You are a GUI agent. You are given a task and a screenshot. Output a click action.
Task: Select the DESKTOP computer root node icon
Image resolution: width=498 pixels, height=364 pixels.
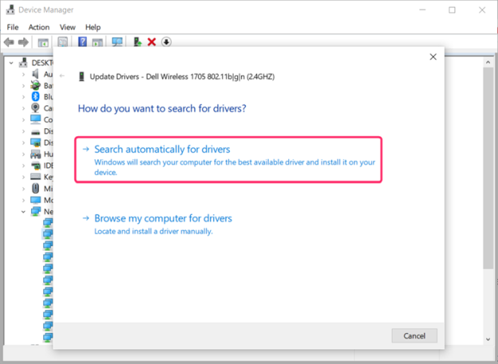pyautogui.click(x=23, y=62)
